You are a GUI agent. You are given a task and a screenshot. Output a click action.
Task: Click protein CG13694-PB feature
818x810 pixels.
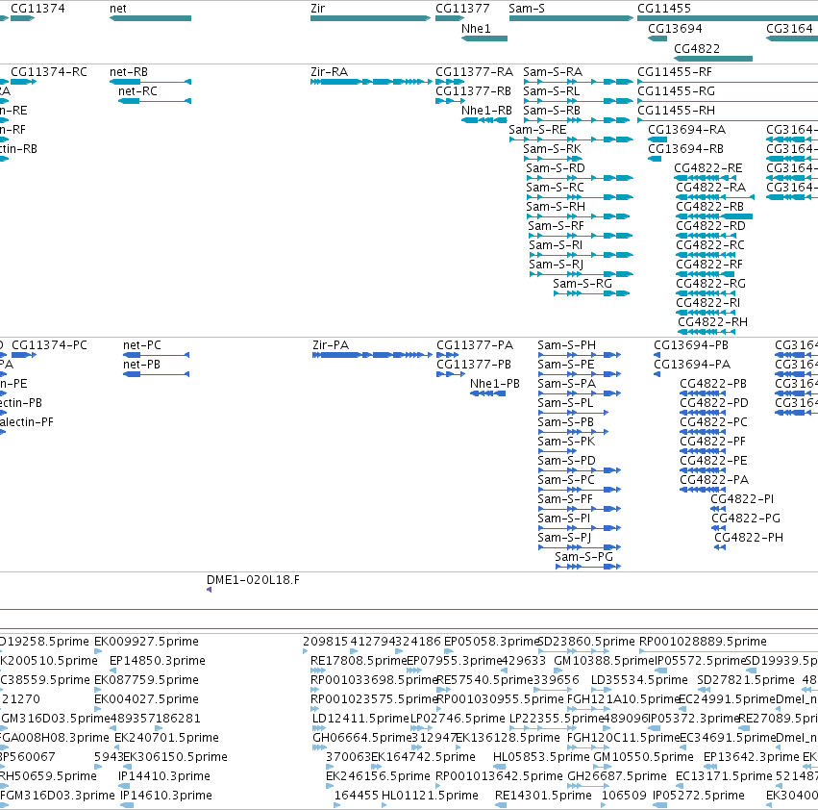(657, 355)
